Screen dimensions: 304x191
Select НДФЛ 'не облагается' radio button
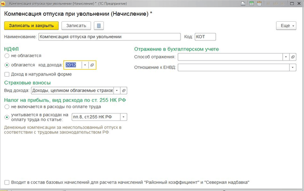(7, 56)
